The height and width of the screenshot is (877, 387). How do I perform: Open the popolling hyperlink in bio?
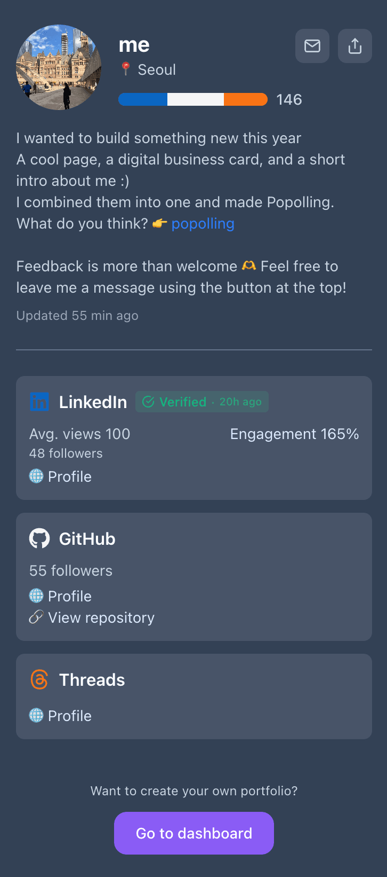[203, 223]
